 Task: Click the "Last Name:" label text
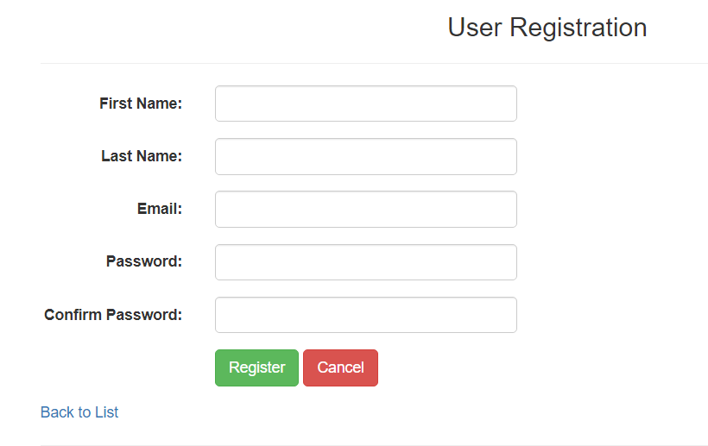pyautogui.click(x=142, y=156)
